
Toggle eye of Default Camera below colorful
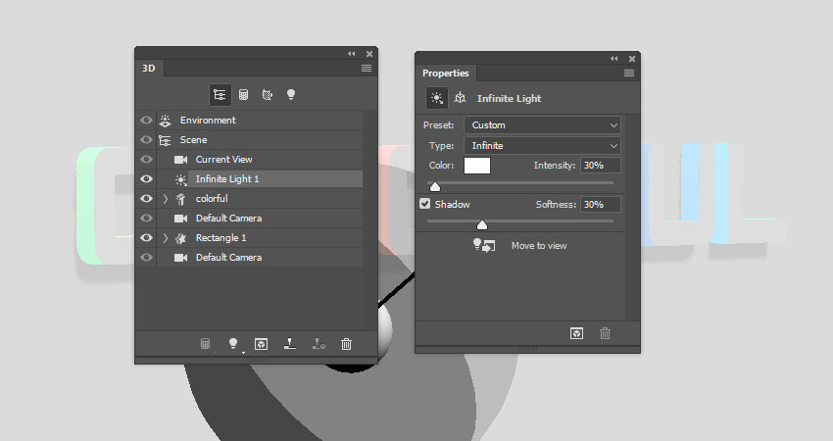146,219
